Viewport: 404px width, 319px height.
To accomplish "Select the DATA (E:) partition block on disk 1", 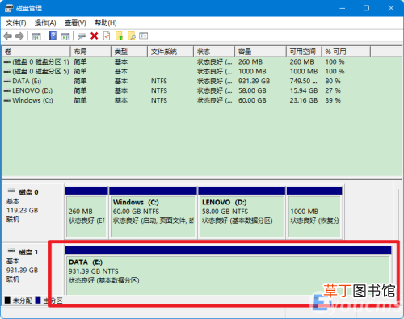I will (228, 271).
